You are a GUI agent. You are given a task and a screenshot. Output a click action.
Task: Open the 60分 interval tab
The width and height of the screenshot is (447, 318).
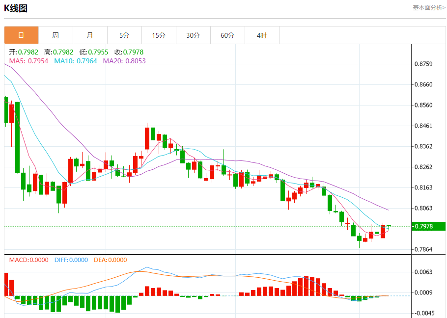(227, 35)
